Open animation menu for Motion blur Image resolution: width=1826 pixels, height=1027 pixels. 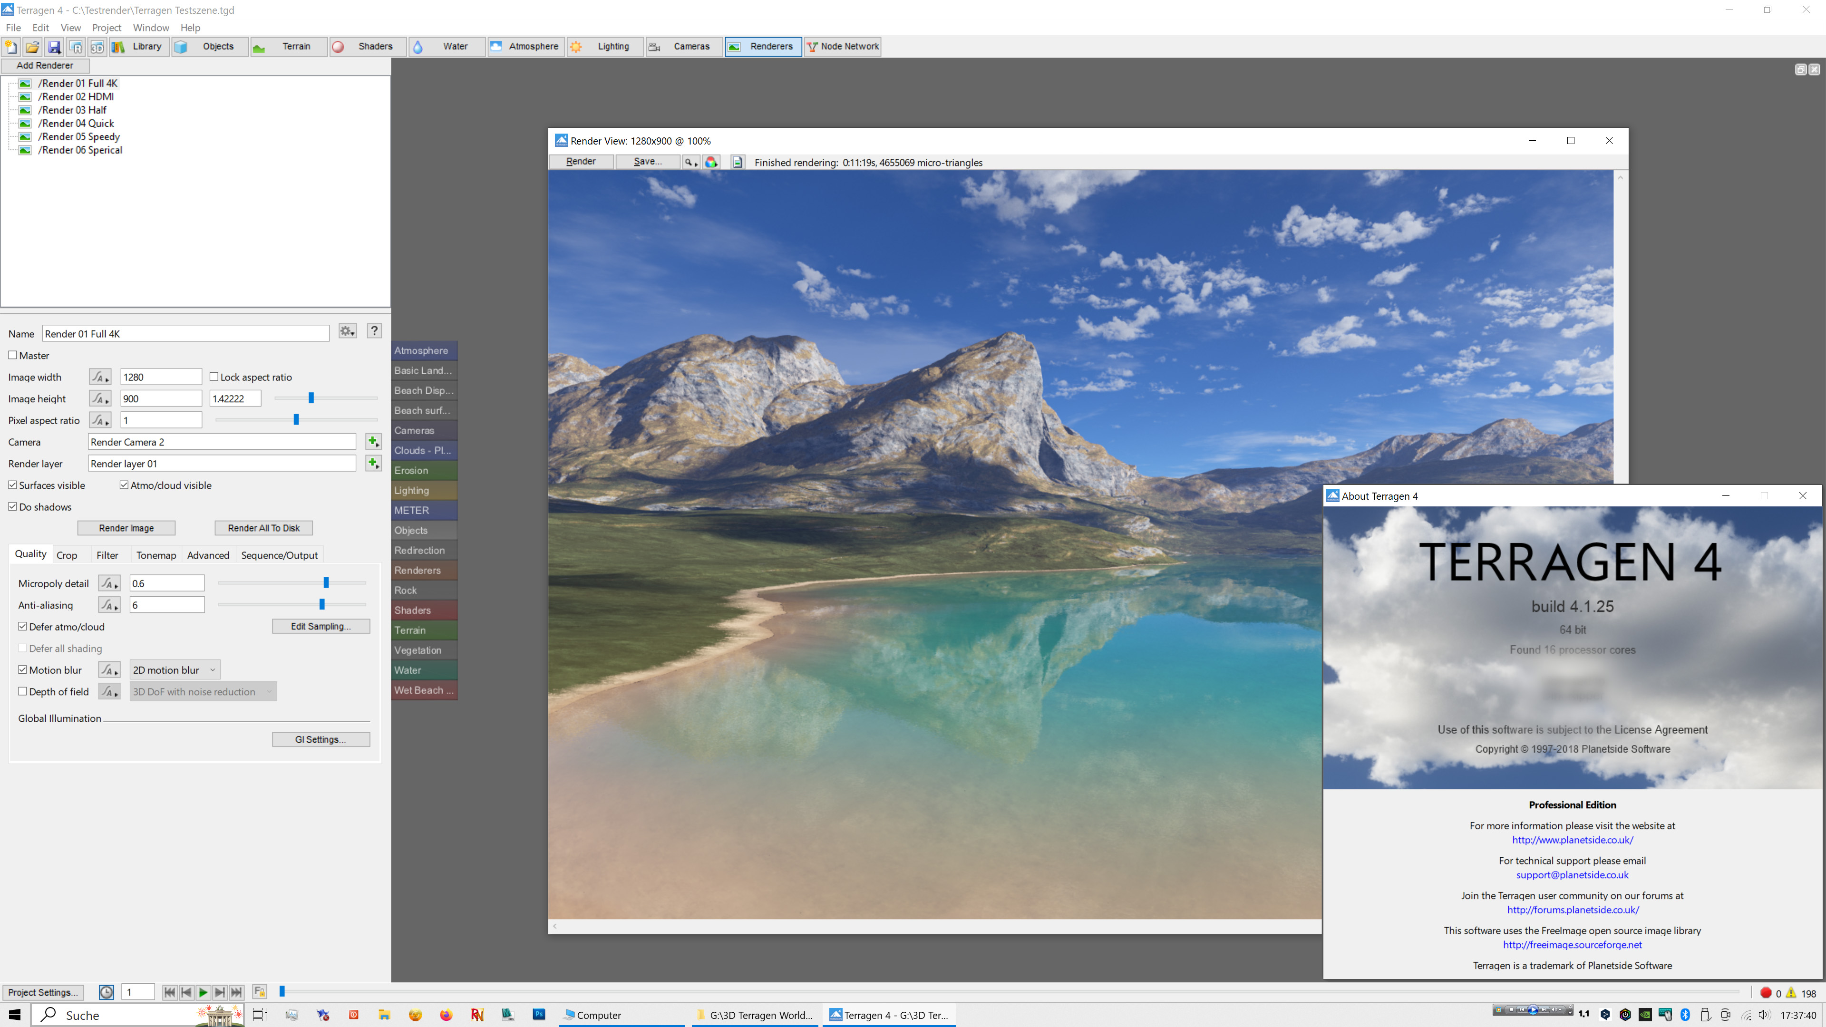click(x=109, y=670)
